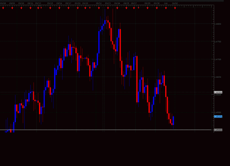This screenshot has width=230, height=166.
Task: Click the red marker below 09/09
Action: (12, 8)
